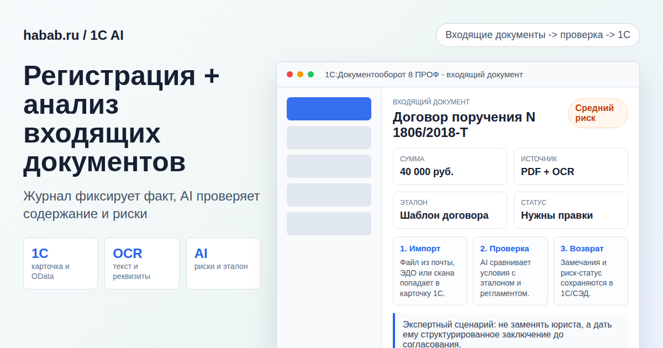Click the 'ВХОДЯЩИЙ ДОКУМЕНТ' label
663x348 pixels.
(x=431, y=102)
